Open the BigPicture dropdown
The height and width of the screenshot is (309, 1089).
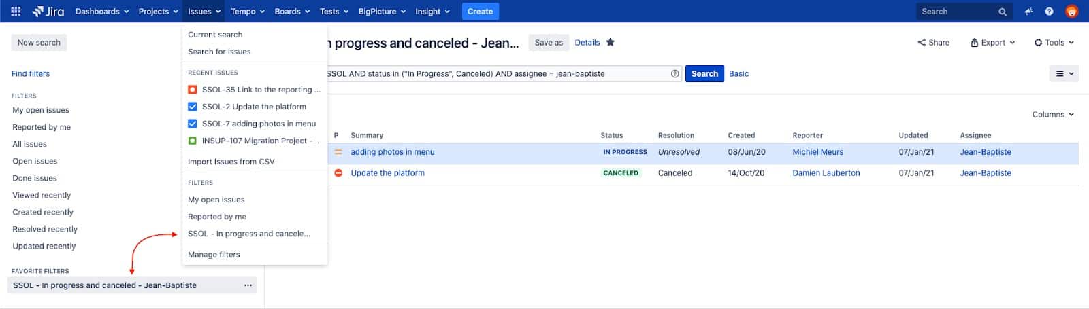pyautogui.click(x=382, y=12)
